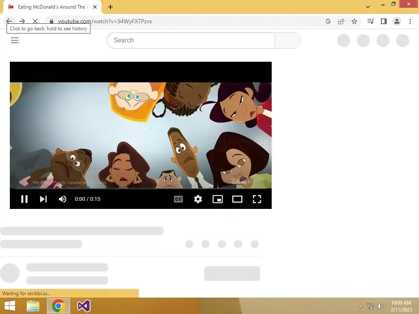Open the YouTube hamburger guide menu
Viewport: 419px width, 314px height.
coord(15,40)
